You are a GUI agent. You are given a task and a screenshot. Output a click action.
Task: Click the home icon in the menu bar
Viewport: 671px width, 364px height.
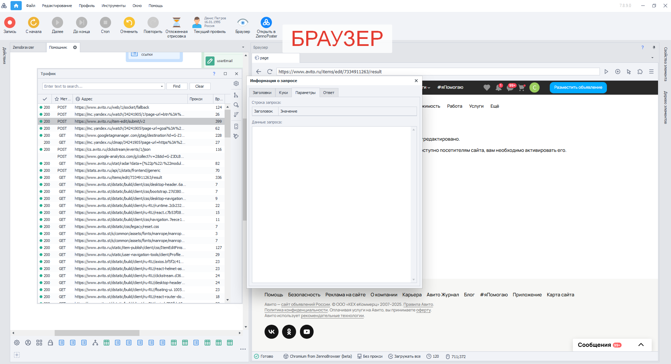click(16, 6)
